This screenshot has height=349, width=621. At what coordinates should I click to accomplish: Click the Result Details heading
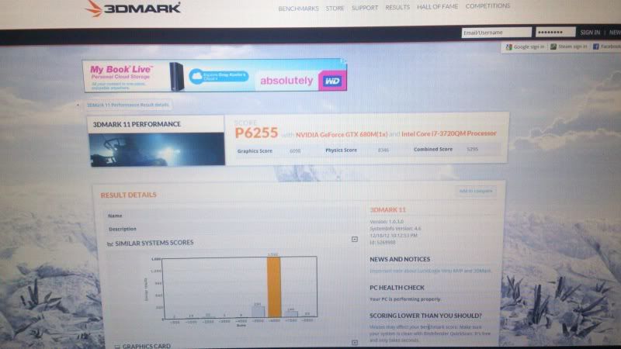tap(128, 195)
